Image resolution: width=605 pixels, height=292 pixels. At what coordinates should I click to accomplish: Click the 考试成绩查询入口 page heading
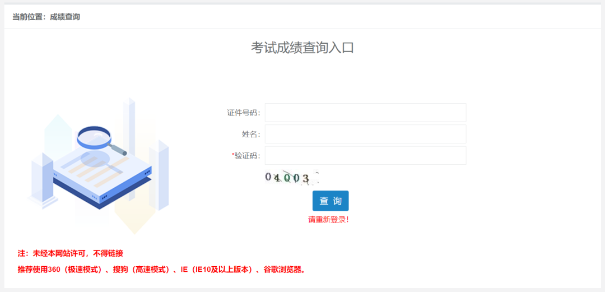[302, 48]
